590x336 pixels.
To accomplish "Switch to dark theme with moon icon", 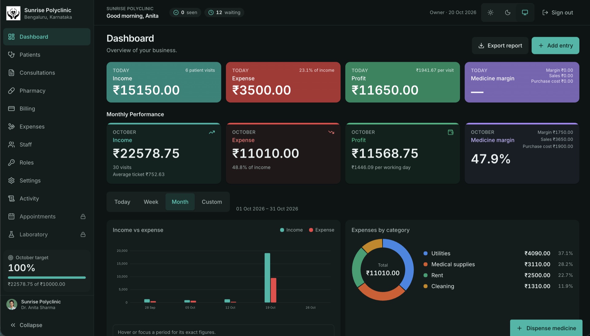I will coord(508,13).
